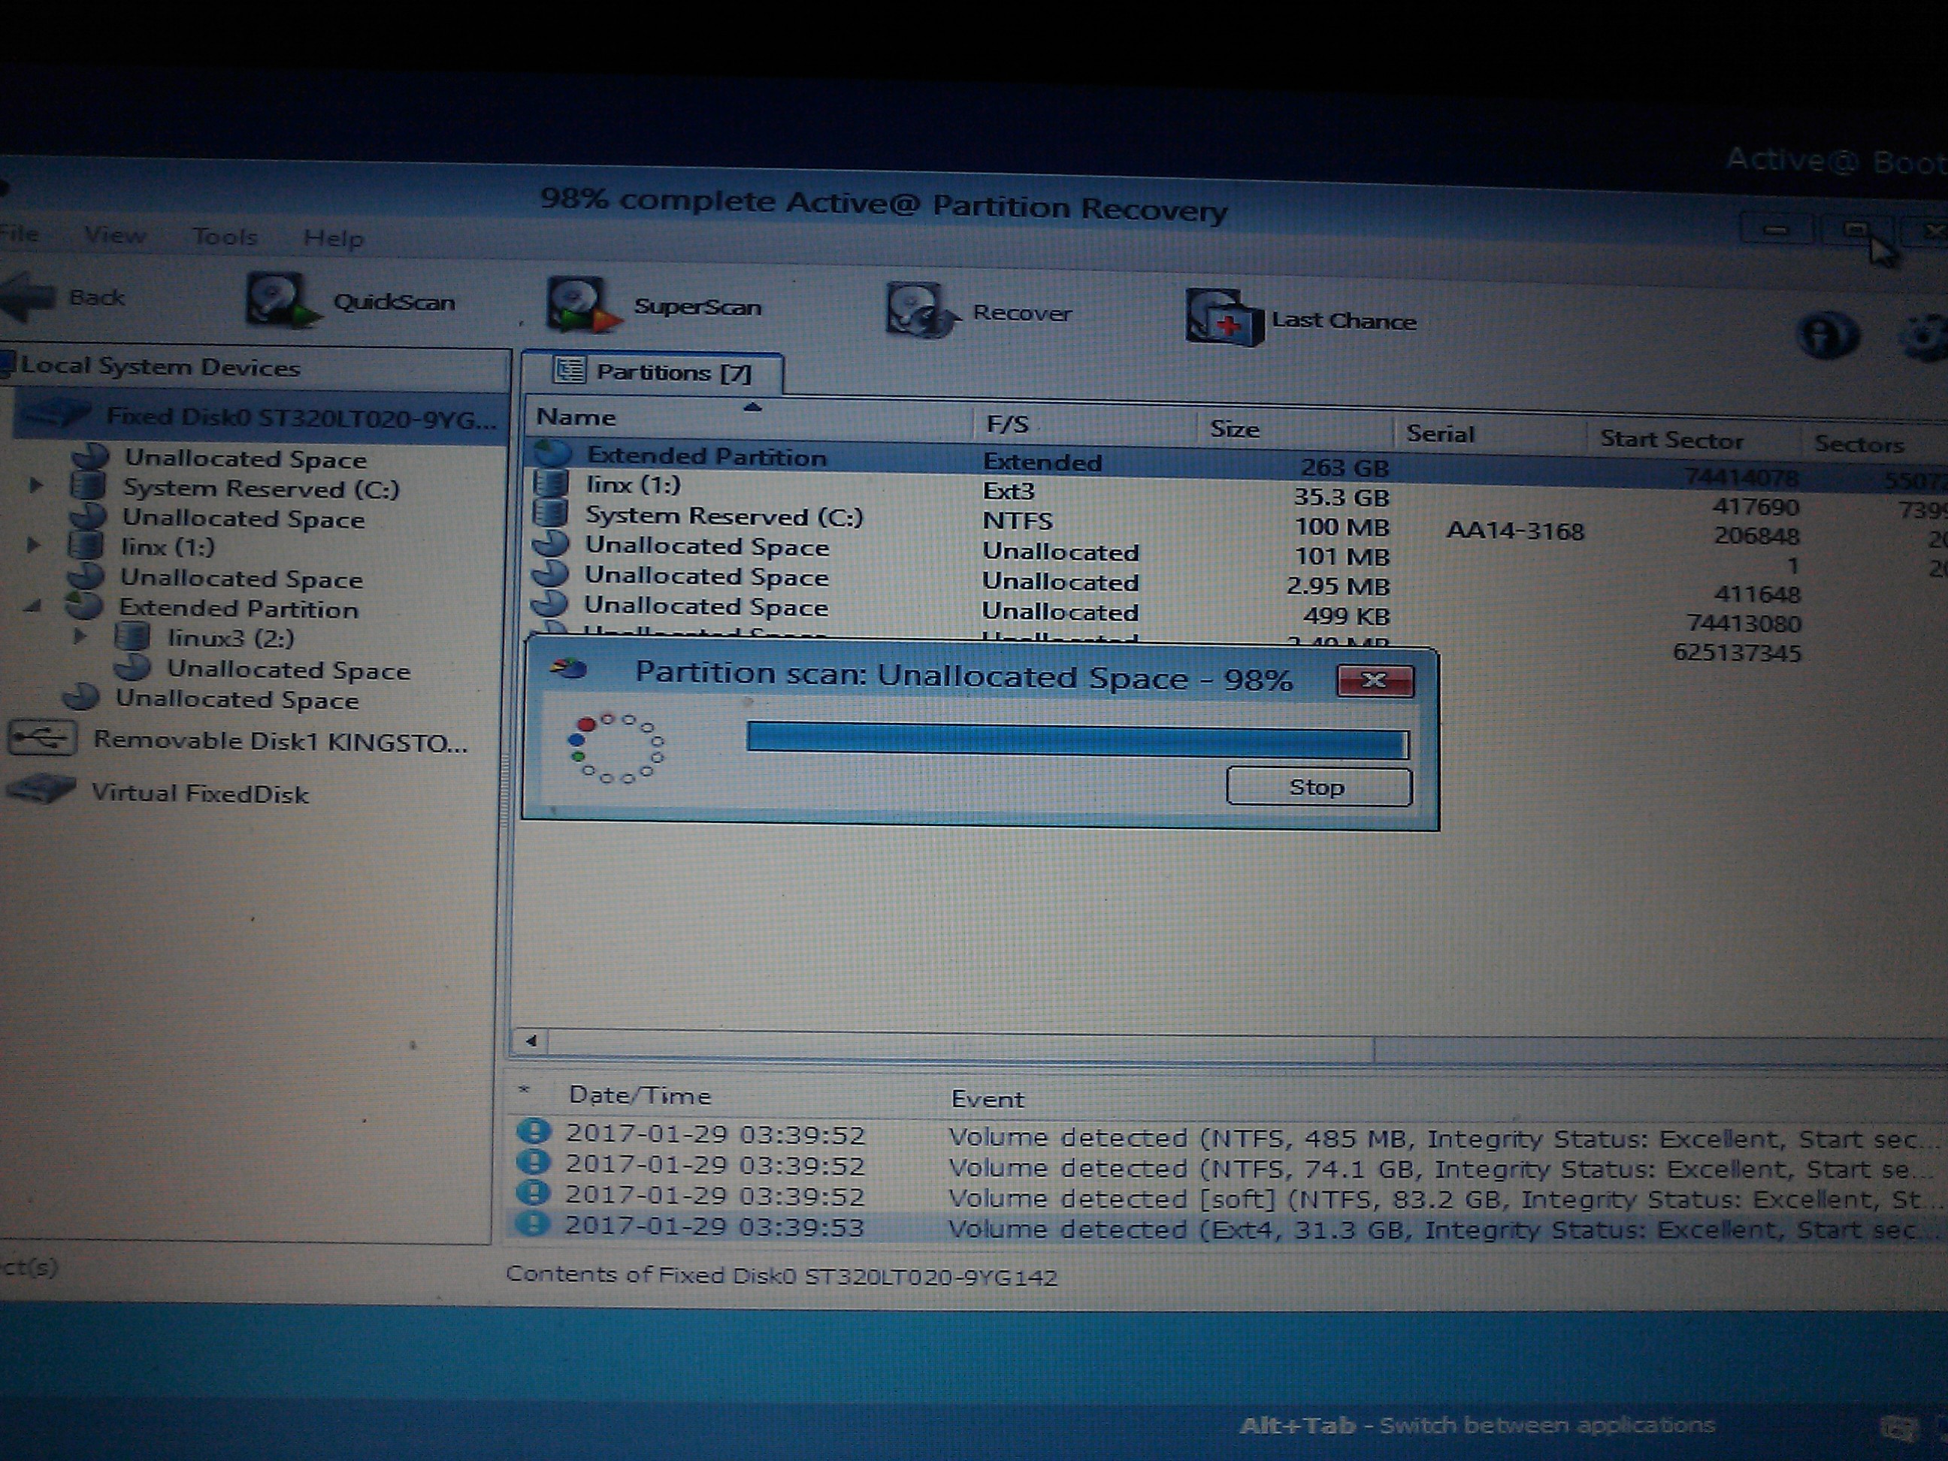This screenshot has height=1461, width=1948.
Task: Click the partition scan progress bar
Action: pos(1076,740)
